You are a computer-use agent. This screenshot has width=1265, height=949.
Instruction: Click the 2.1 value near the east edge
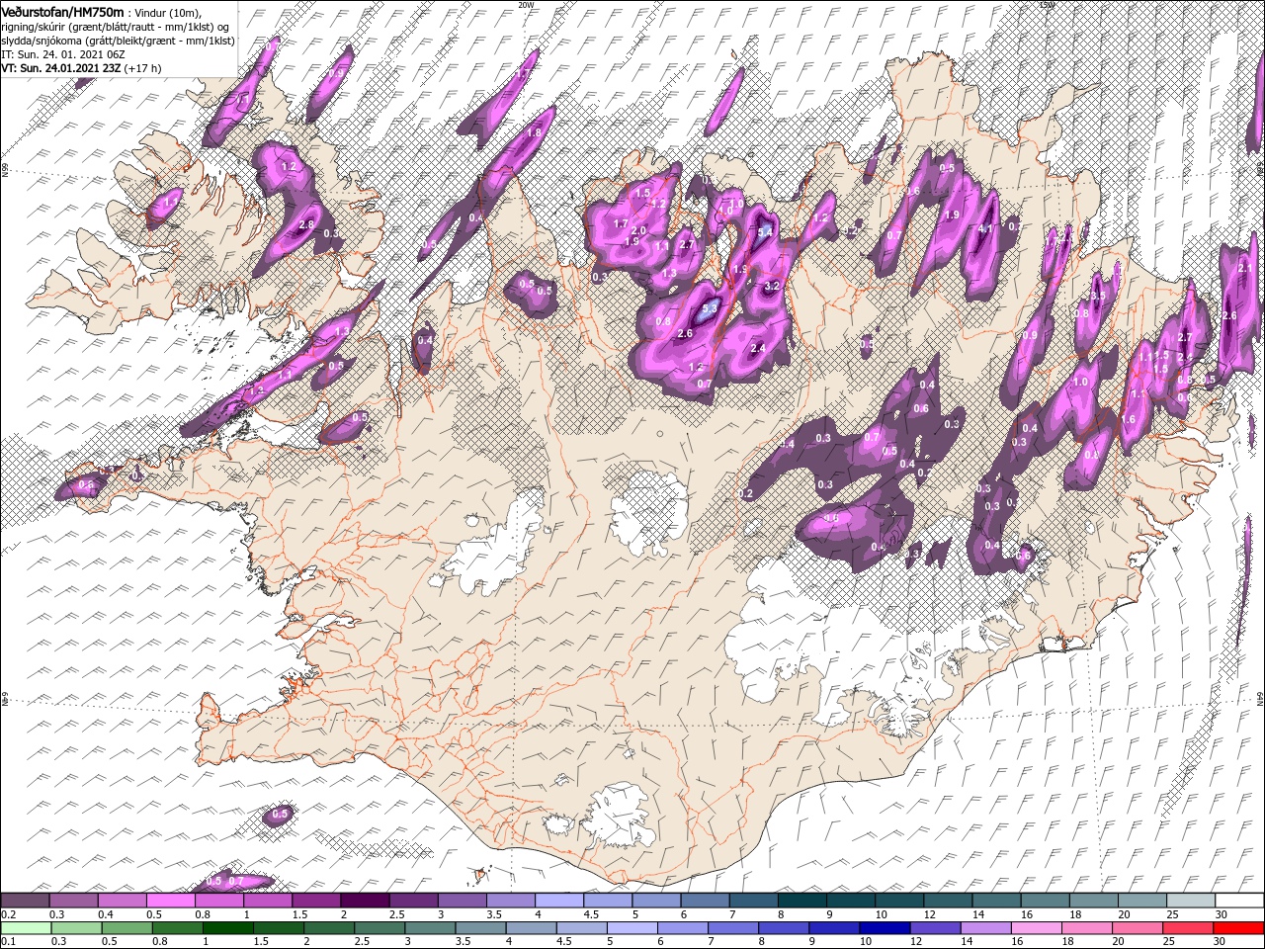pyautogui.click(x=1245, y=268)
